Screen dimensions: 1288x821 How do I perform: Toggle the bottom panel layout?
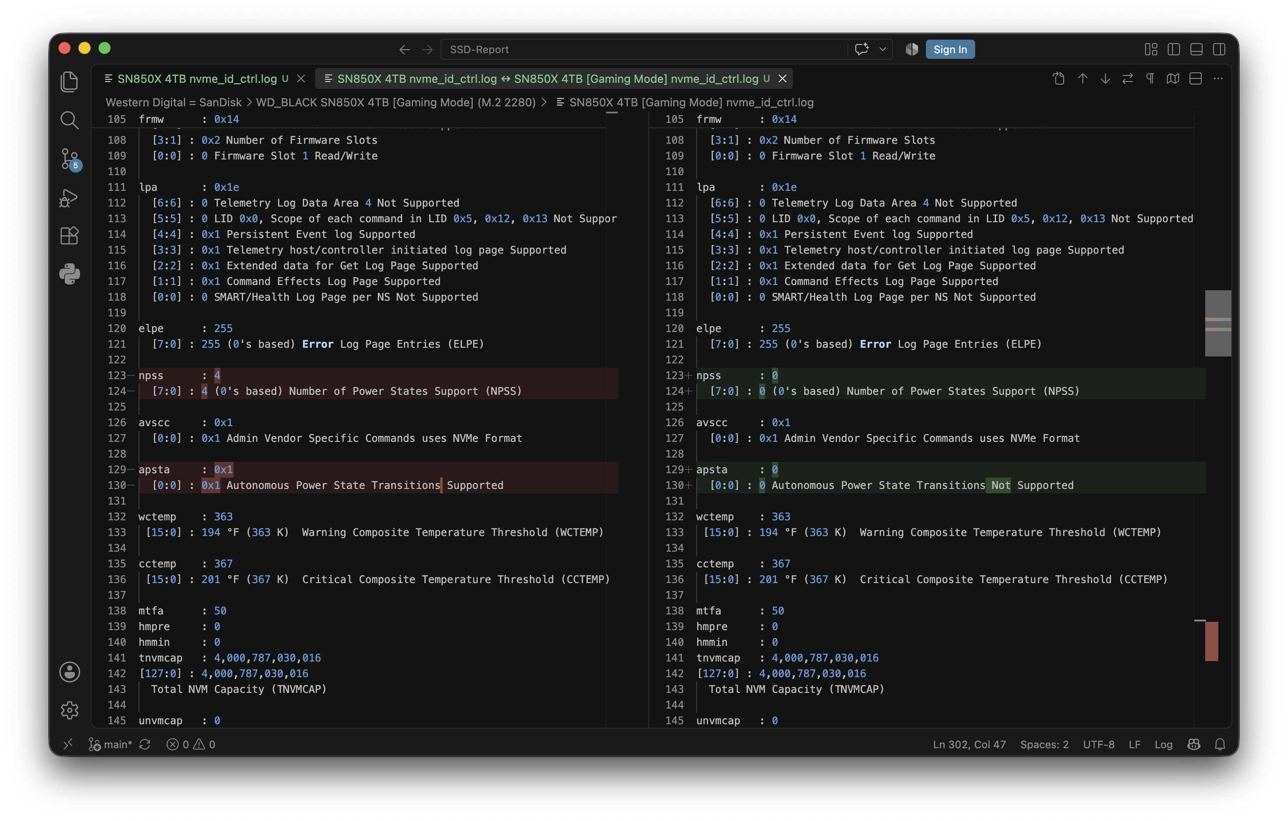click(x=1196, y=49)
